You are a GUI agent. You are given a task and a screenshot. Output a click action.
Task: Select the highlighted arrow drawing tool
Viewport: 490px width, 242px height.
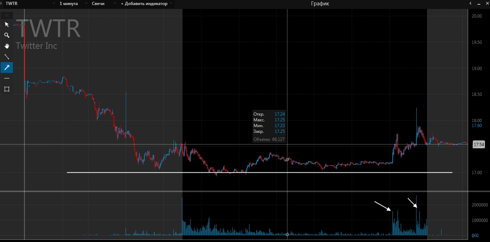[x=6, y=68]
